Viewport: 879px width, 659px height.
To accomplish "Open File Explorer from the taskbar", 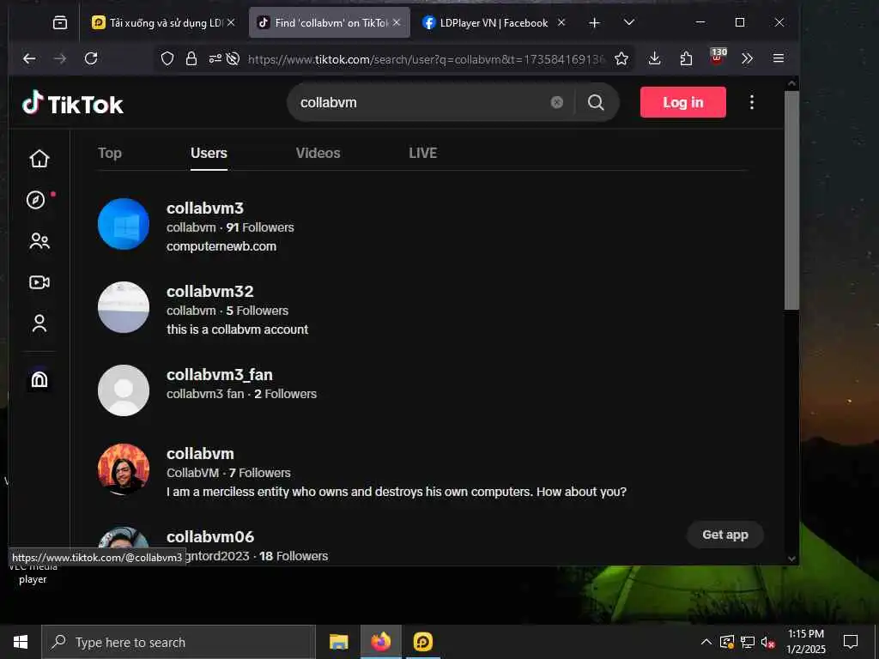I will [338, 642].
